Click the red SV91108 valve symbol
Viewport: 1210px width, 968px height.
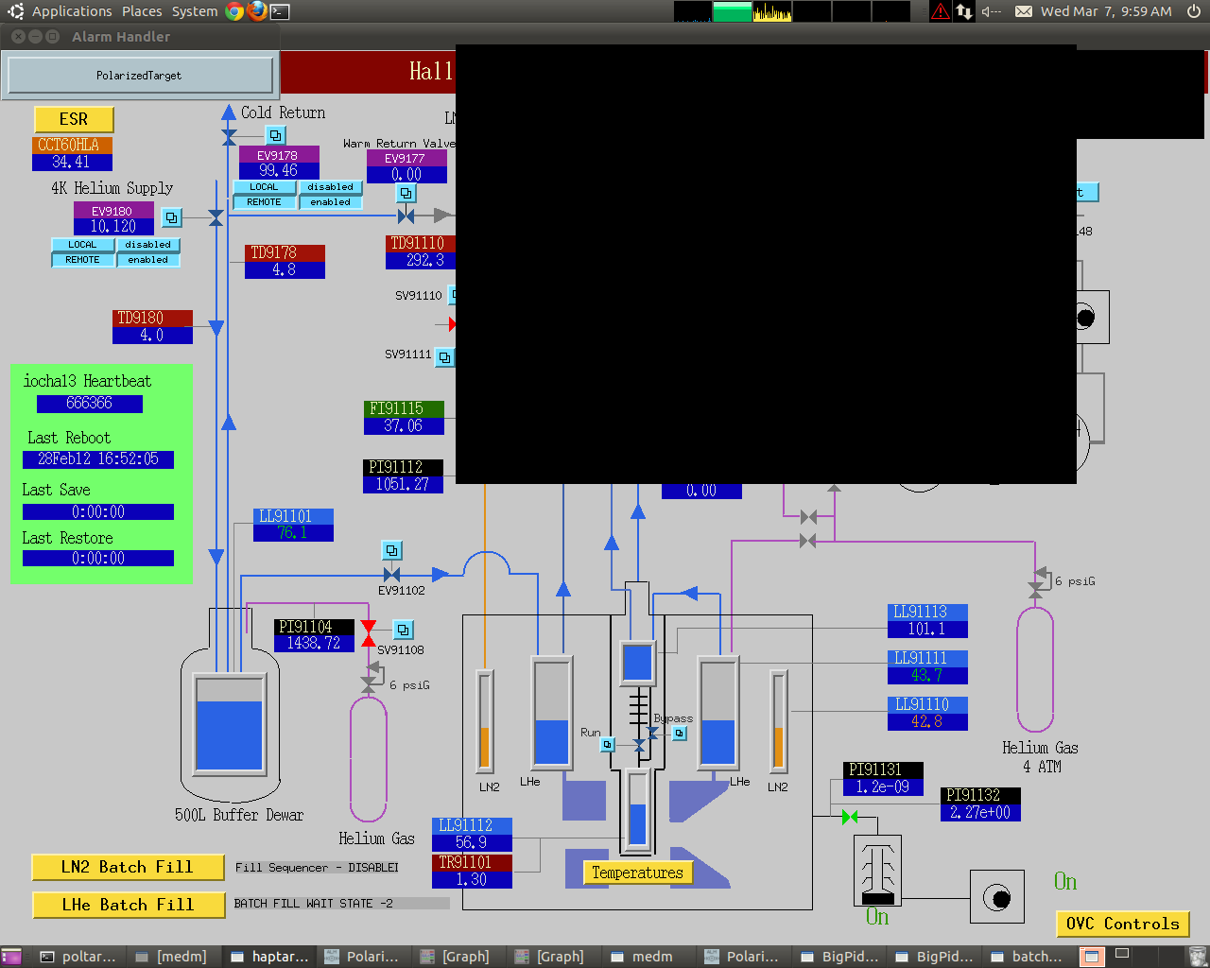click(x=369, y=634)
